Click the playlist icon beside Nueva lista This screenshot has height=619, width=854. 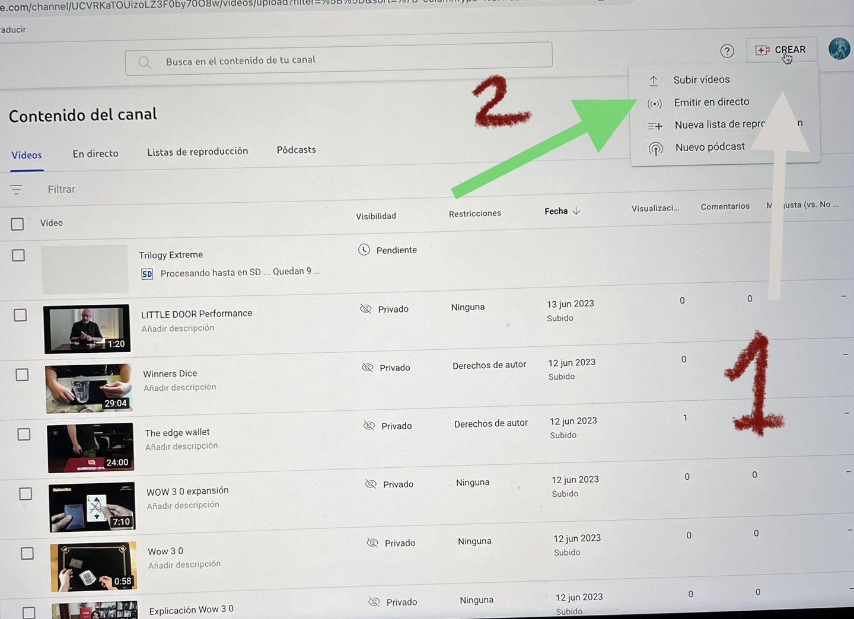click(x=655, y=126)
